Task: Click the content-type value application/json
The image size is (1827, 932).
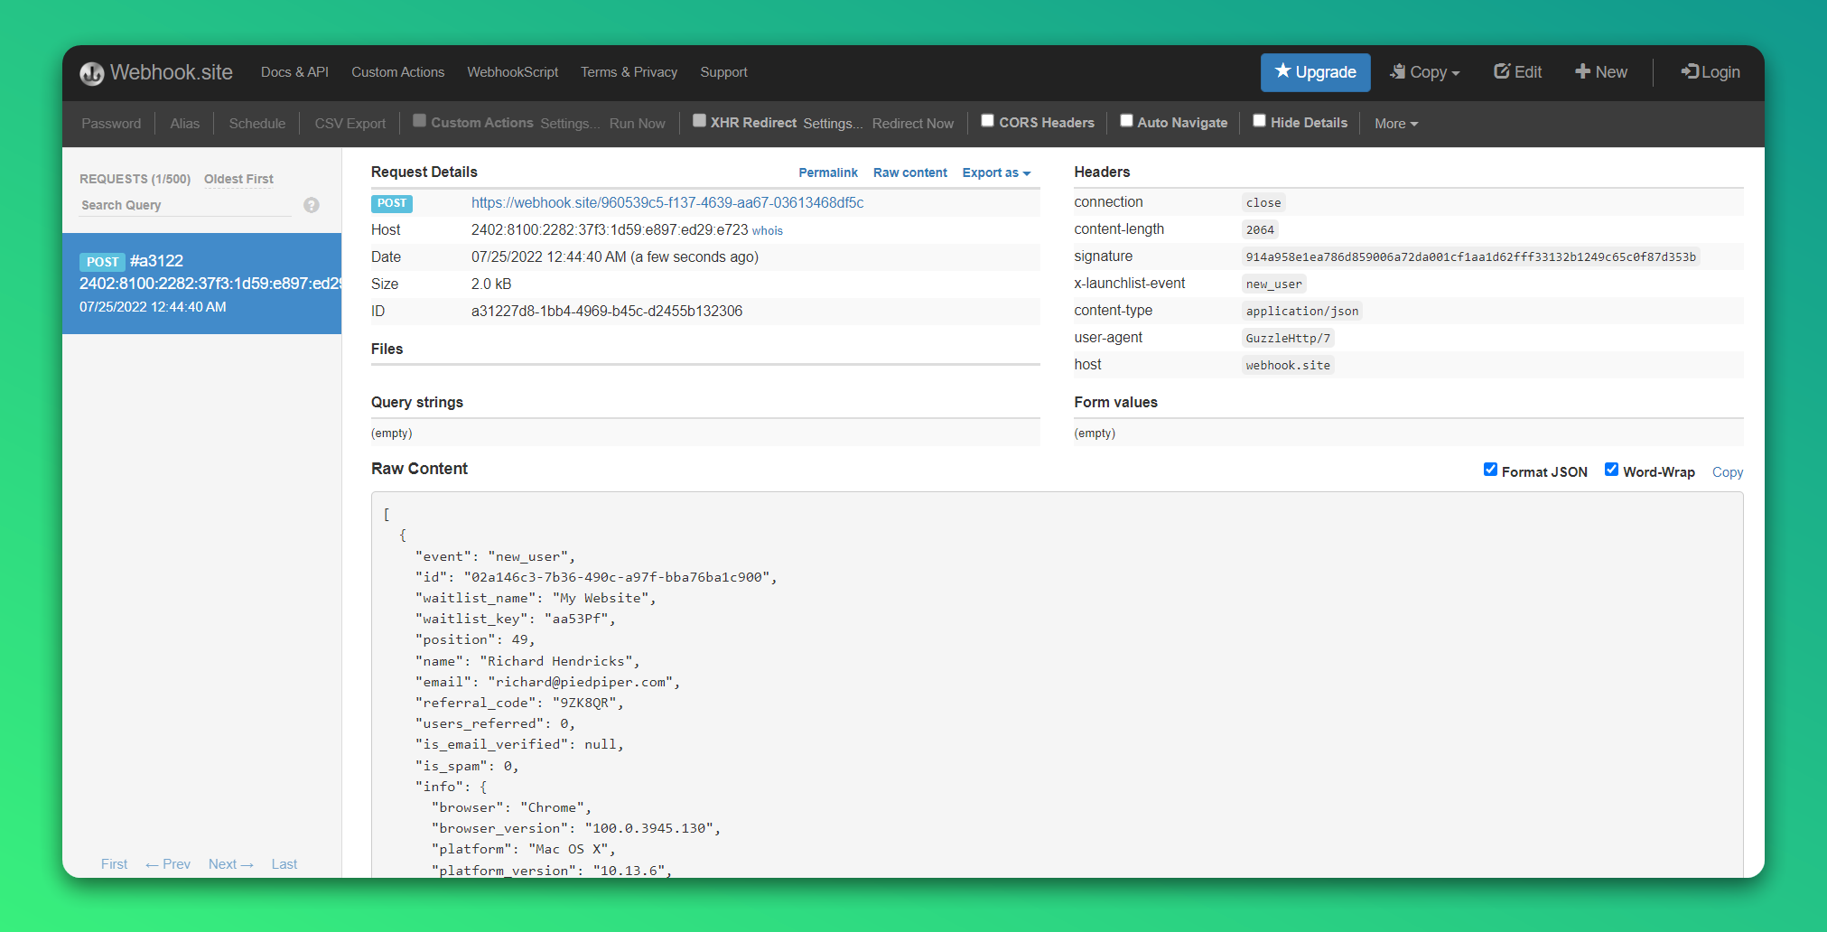Action: coord(1301,312)
